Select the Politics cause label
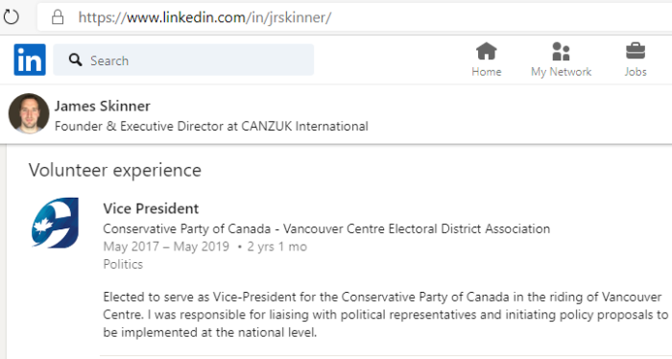 click(123, 264)
